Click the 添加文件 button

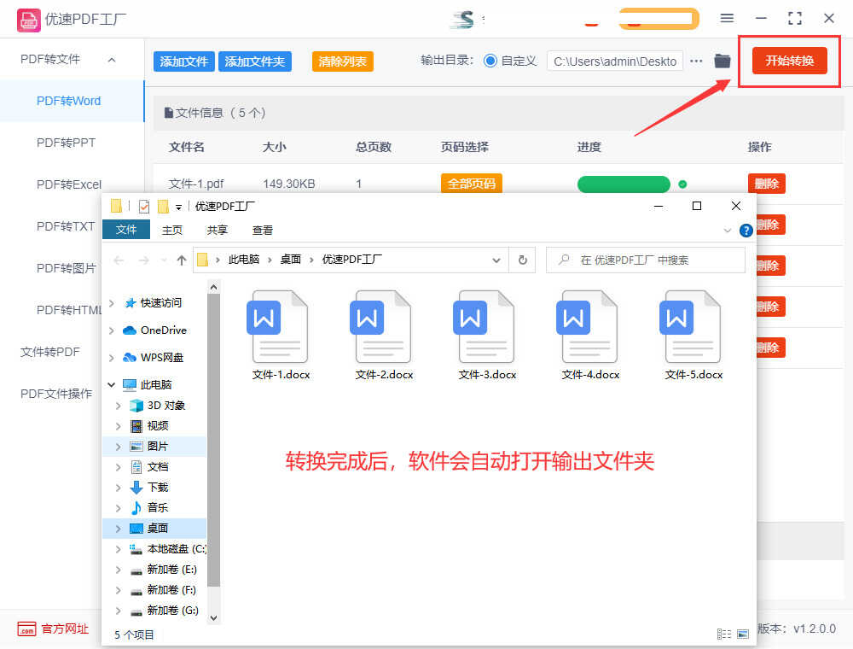pyautogui.click(x=184, y=61)
